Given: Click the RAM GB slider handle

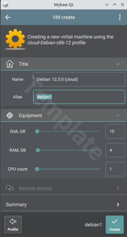Looking at the screenshot, I should [38, 150].
